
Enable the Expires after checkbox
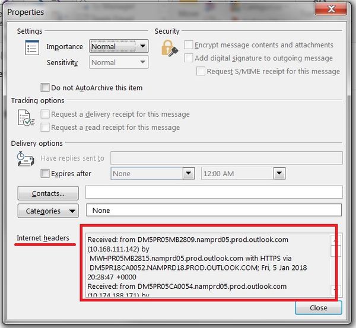coord(45,173)
